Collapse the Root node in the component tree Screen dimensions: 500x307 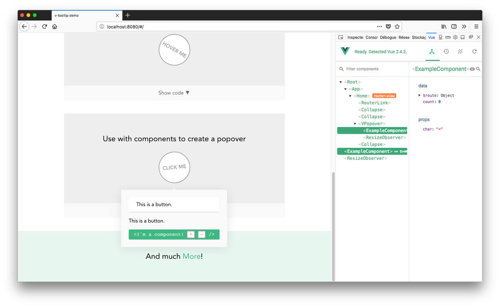click(340, 82)
